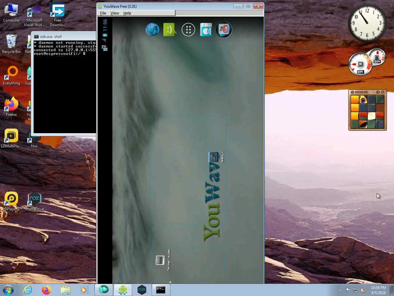Open the View menu in YouWave

pyautogui.click(x=115, y=13)
